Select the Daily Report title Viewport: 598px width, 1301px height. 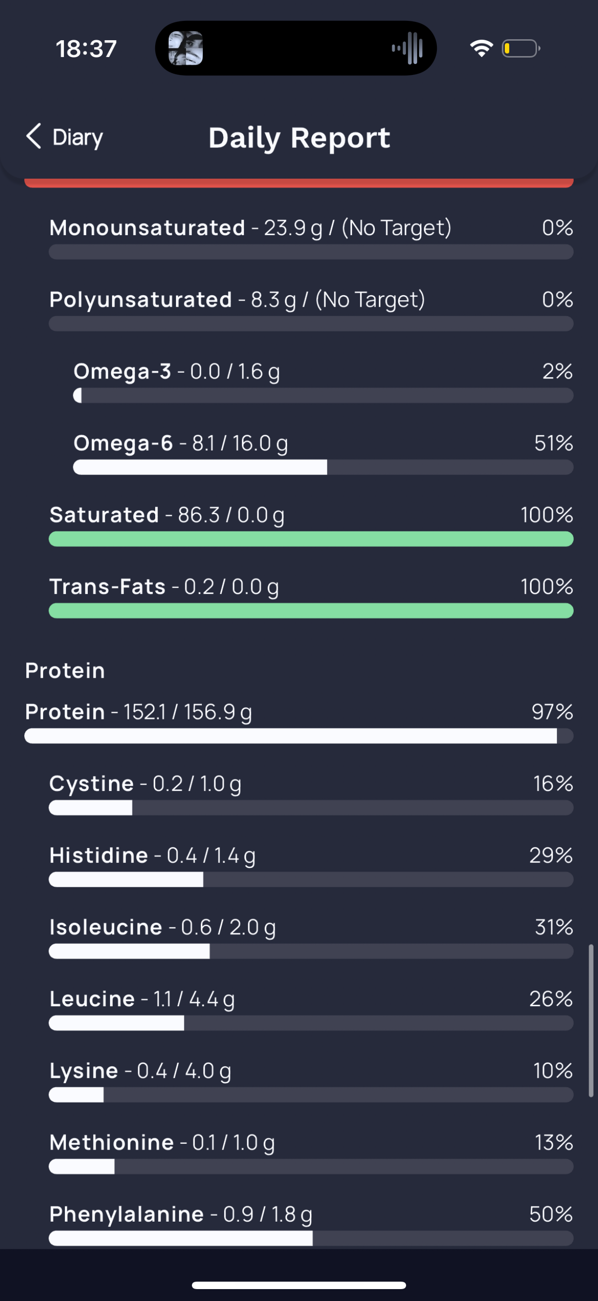(x=299, y=138)
